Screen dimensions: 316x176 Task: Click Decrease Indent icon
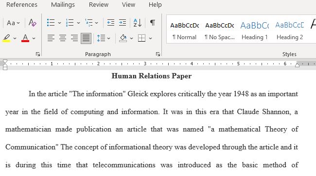coord(111,23)
